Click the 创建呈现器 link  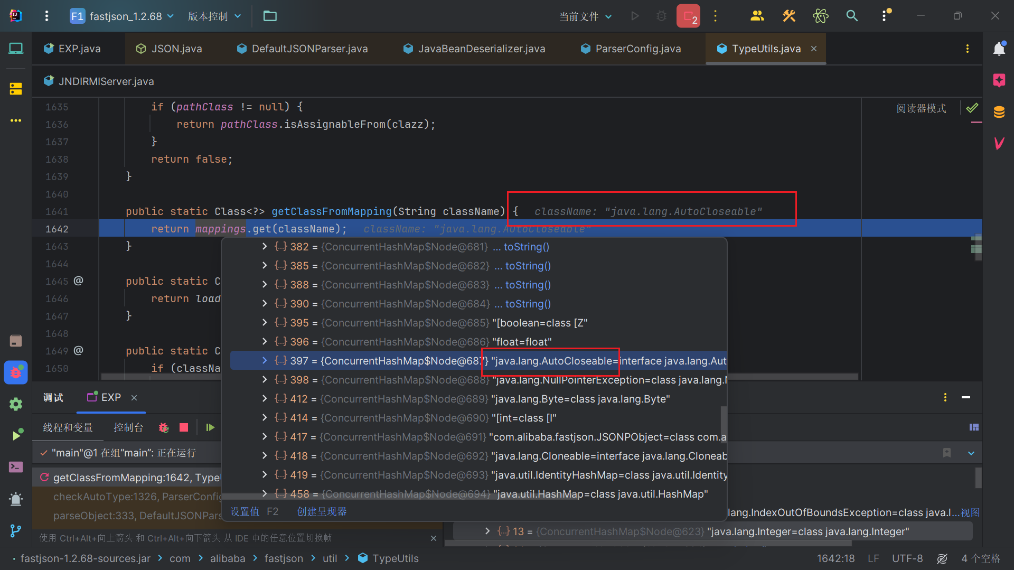pyautogui.click(x=322, y=511)
